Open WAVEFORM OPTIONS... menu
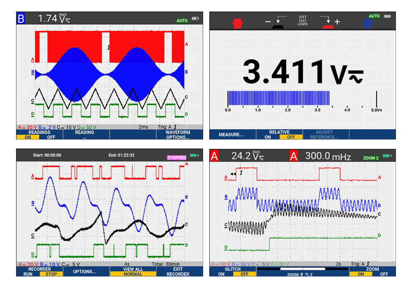 point(178,135)
